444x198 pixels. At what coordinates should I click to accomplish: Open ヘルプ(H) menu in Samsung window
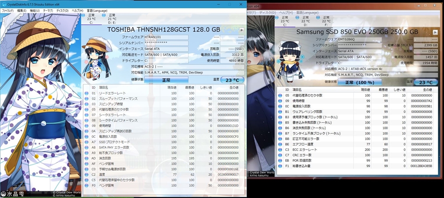[286, 13]
